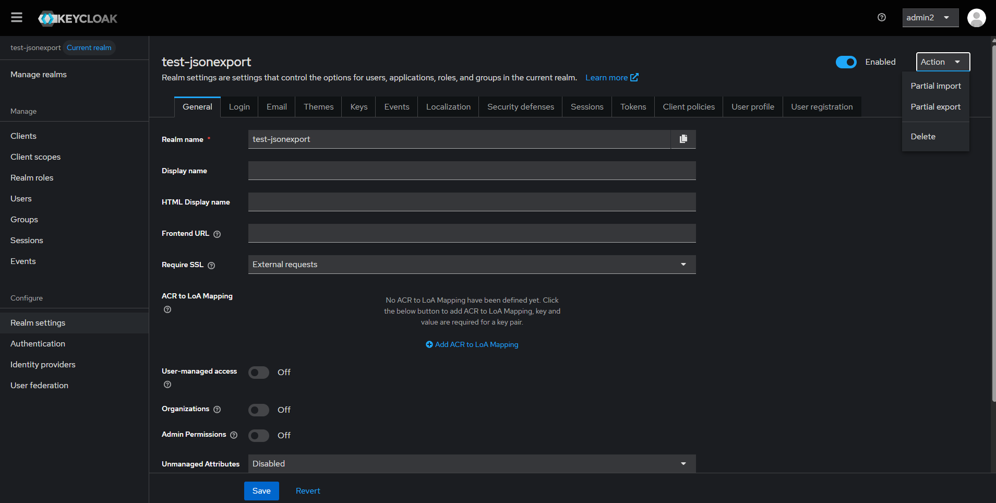
Task: Open the hamburger navigation menu
Action: pos(17,18)
